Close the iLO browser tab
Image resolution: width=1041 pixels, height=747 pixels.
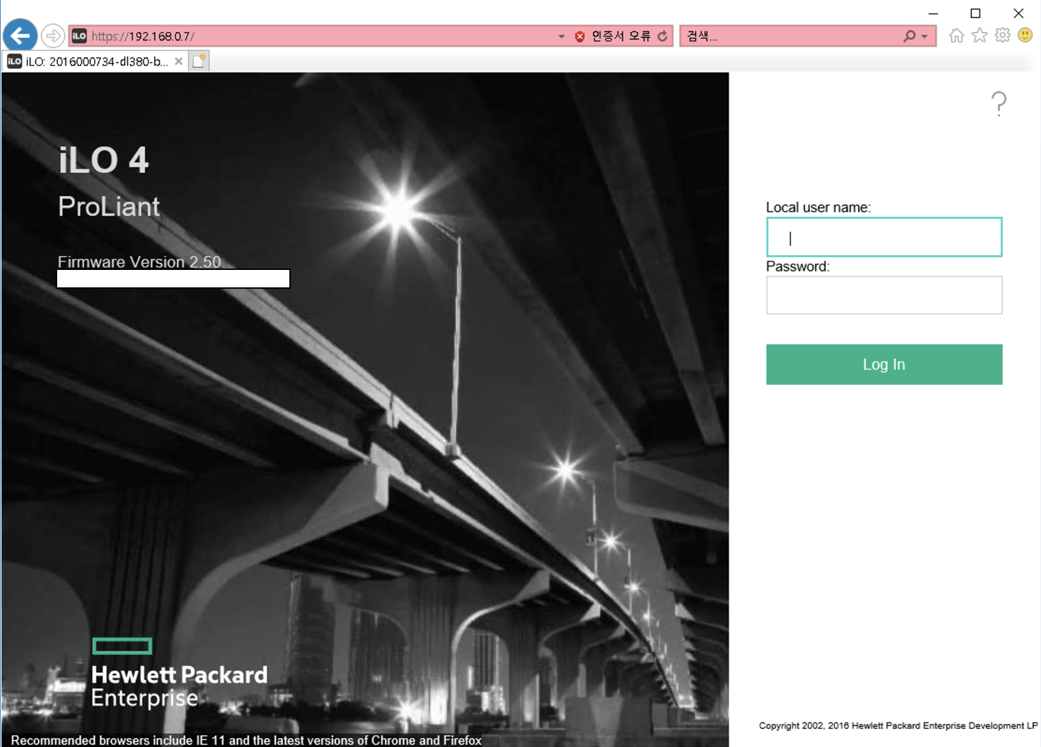pos(178,61)
